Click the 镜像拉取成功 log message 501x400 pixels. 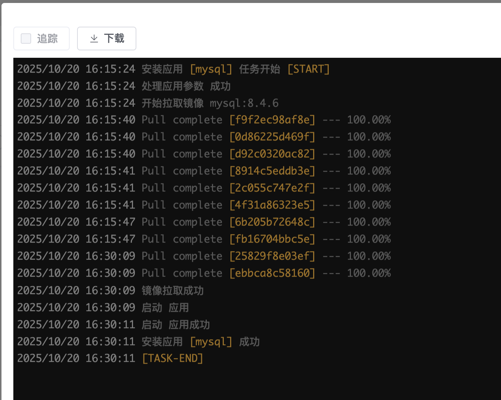click(173, 291)
